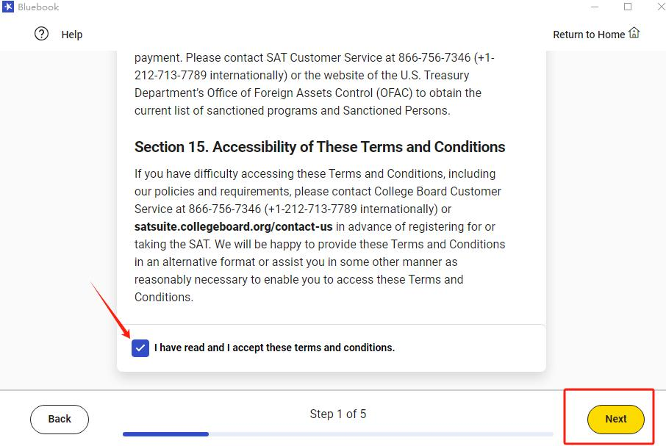Image resolution: width=666 pixels, height=446 pixels.
Task: Maximize the Bluebook window
Action: click(x=628, y=7)
